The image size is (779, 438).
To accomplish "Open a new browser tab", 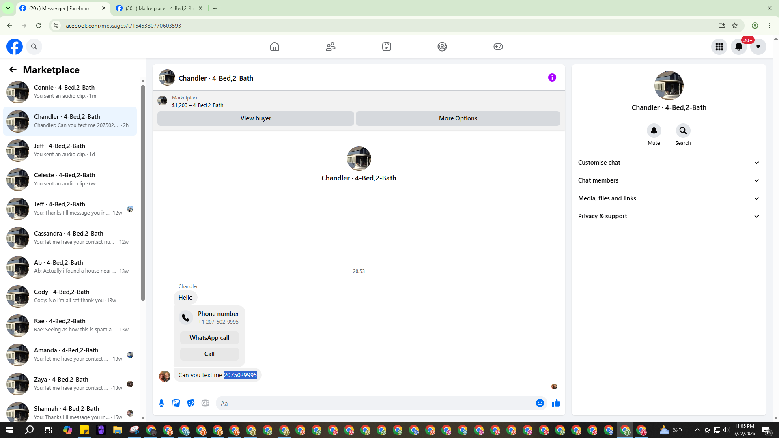I will [x=215, y=8].
